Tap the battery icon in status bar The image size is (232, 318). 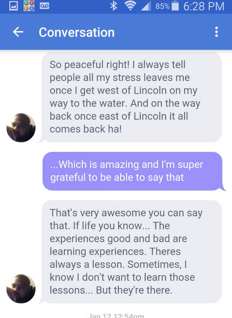click(175, 6)
